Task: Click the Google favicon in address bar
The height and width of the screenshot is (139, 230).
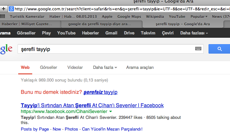Action: tap(11, 9)
